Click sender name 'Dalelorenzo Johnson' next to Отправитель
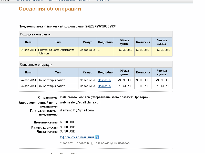The height and width of the screenshot is (154, 205). [75, 97]
